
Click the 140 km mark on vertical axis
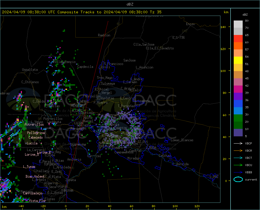(223, 27)
